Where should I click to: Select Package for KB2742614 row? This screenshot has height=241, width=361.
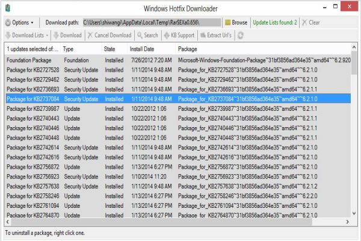coord(177,148)
